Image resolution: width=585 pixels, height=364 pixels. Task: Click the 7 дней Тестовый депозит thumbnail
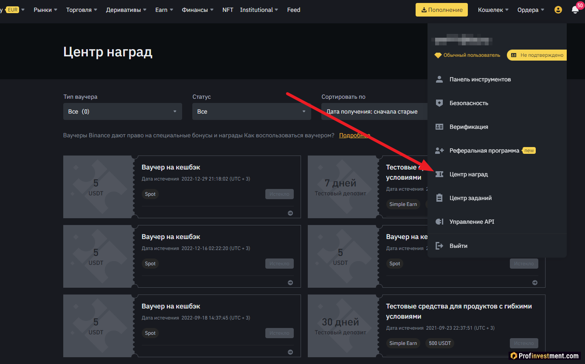coord(343,187)
